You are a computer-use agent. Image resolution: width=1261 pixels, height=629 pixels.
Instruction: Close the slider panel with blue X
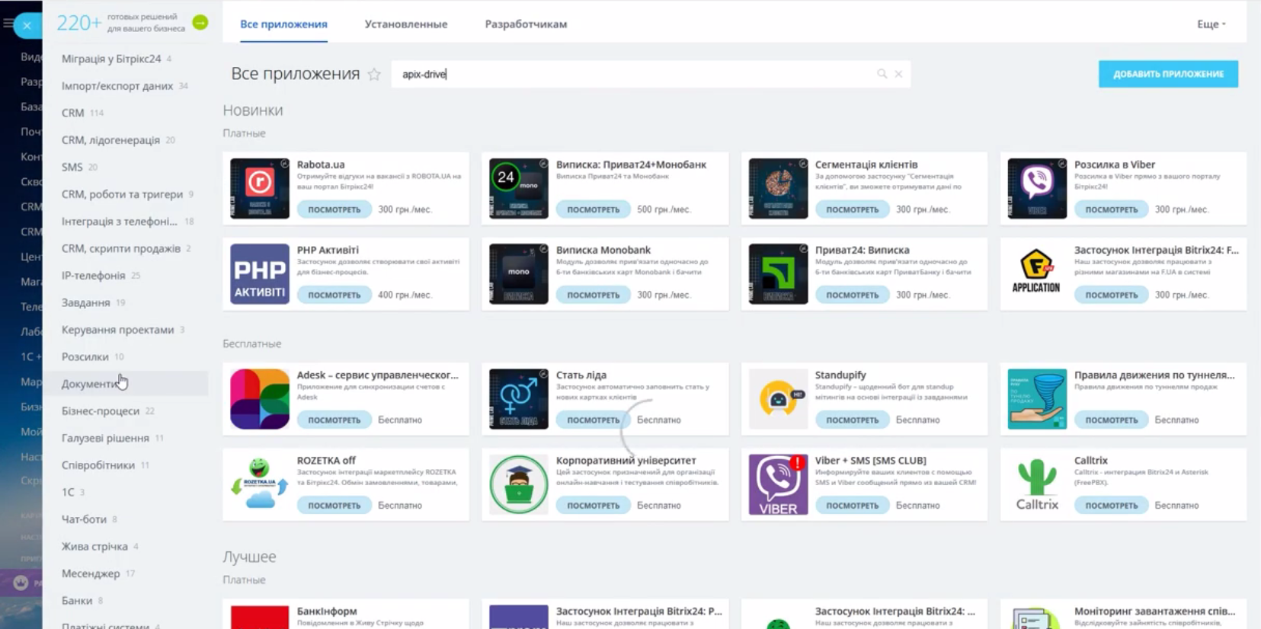pyautogui.click(x=27, y=25)
